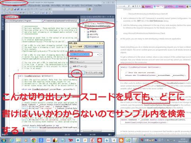Image resolution: width=191 pixels, height=143 pixels.
Task: Click the Windows Start button
Action: [3, 140]
